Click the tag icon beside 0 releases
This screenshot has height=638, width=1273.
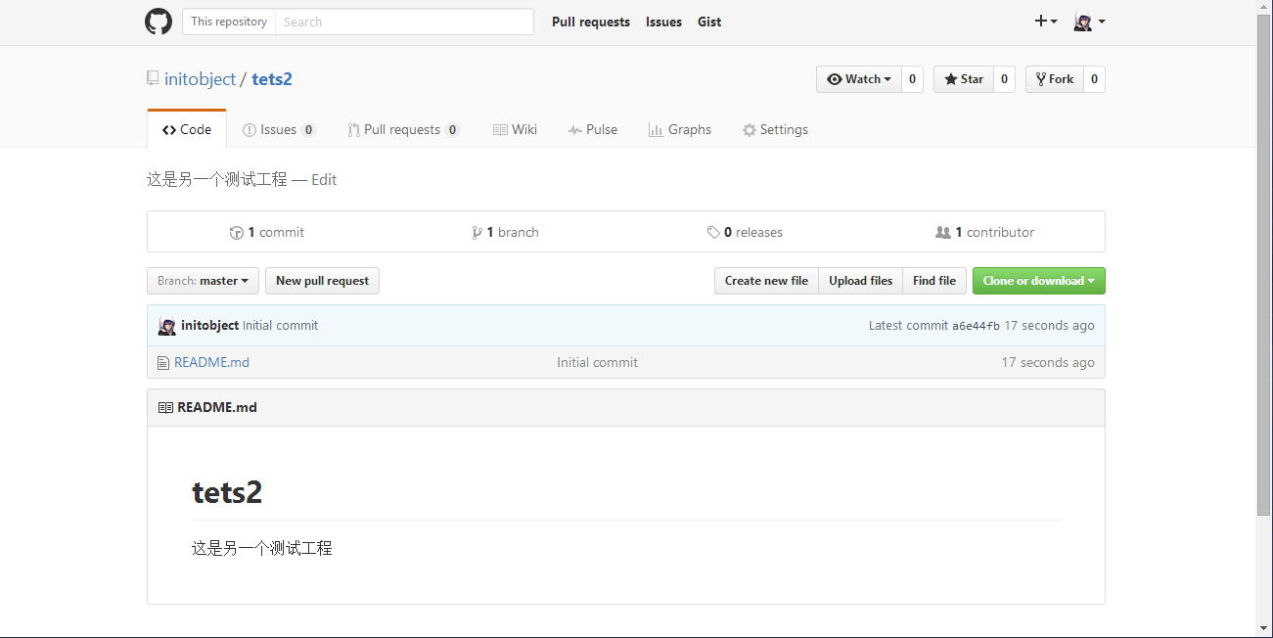pos(713,233)
